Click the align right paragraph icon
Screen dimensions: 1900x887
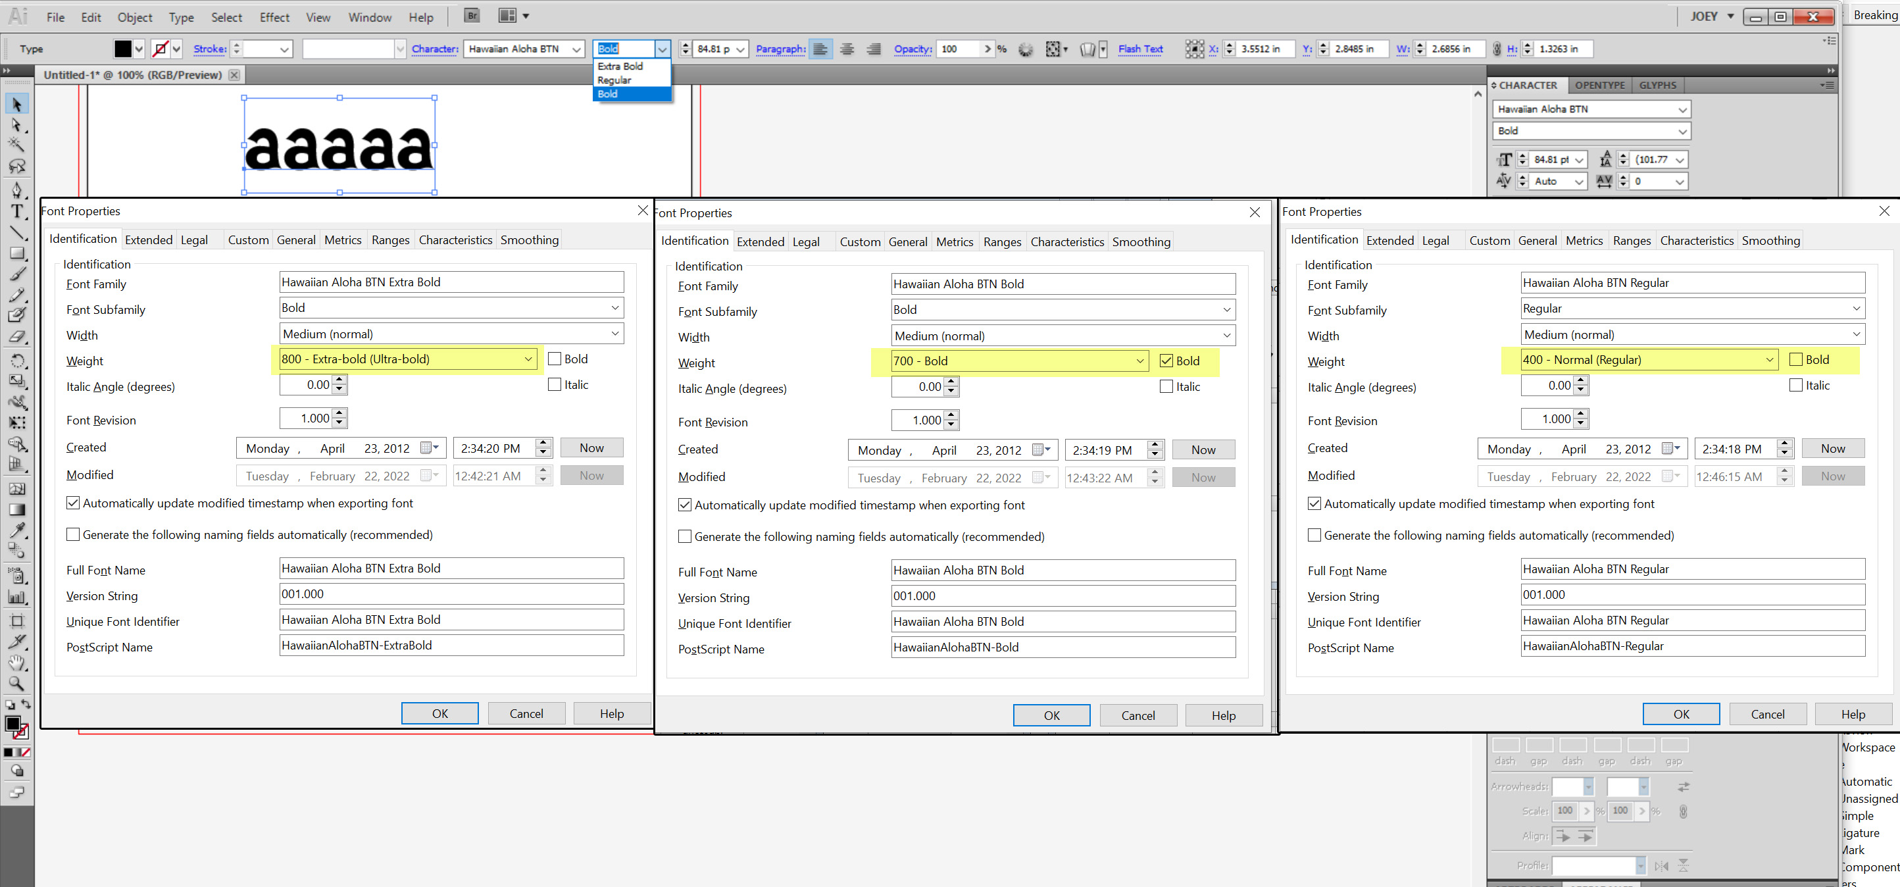(873, 49)
